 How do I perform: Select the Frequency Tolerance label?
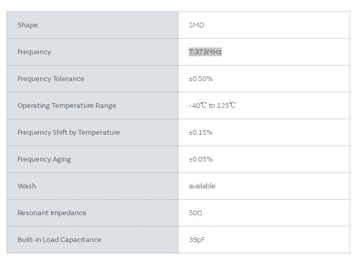(x=51, y=78)
